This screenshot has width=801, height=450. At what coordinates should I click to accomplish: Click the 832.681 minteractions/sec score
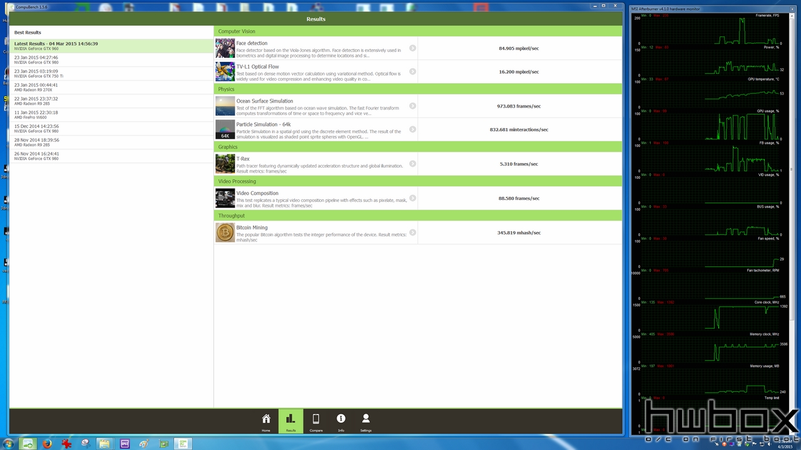pyautogui.click(x=519, y=129)
